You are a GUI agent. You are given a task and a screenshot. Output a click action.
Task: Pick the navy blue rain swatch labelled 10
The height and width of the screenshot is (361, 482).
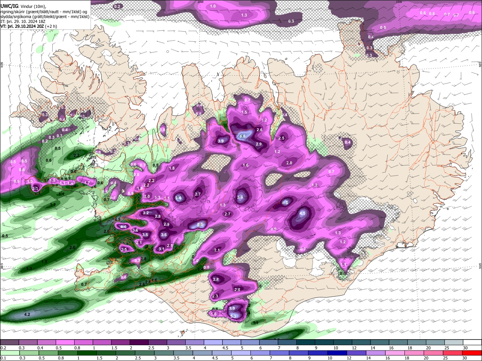click(x=336, y=353)
